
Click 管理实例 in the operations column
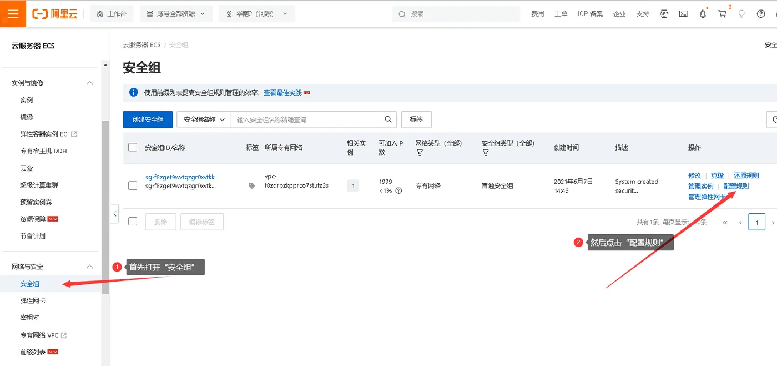click(x=701, y=186)
